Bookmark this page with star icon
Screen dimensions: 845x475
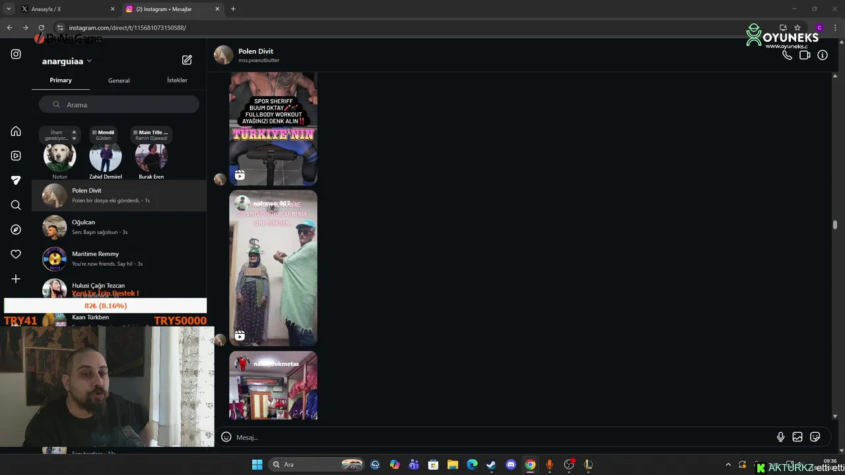pos(797,28)
